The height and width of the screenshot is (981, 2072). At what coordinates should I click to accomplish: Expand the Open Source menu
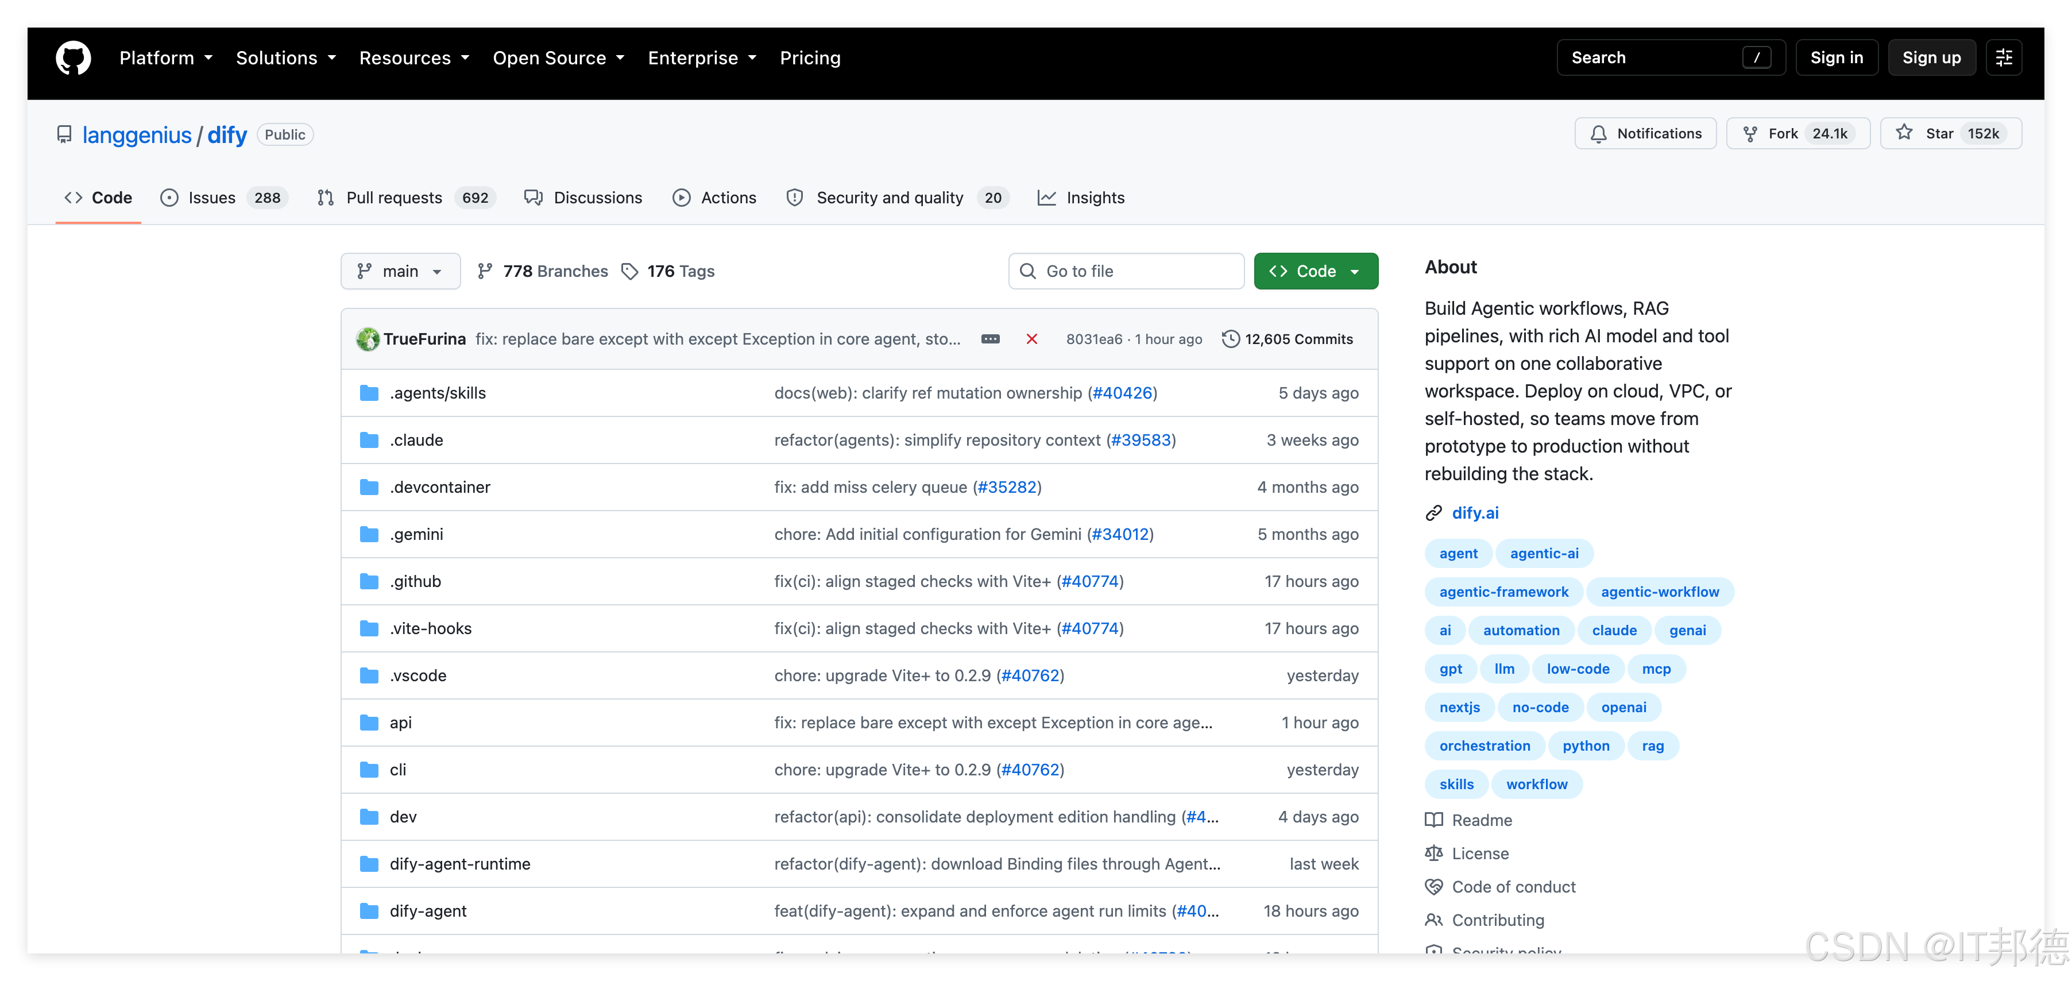559,58
